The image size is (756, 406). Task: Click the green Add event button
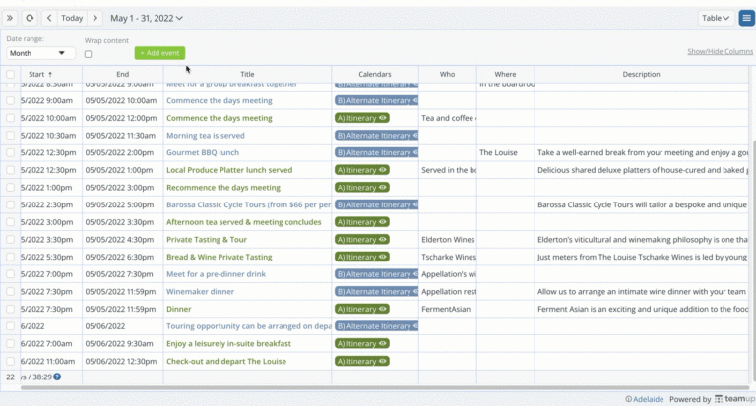click(159, 53)
